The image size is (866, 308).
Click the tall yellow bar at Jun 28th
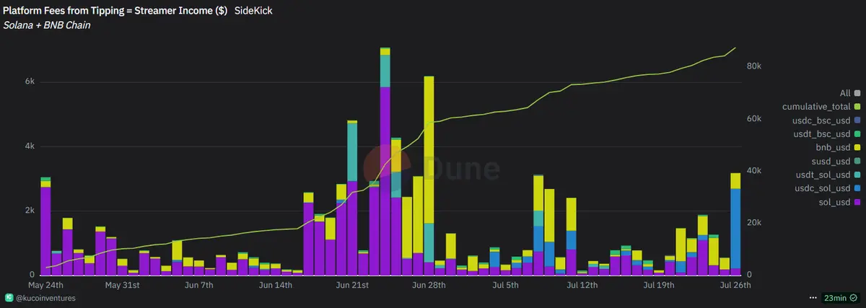(429, 149)
